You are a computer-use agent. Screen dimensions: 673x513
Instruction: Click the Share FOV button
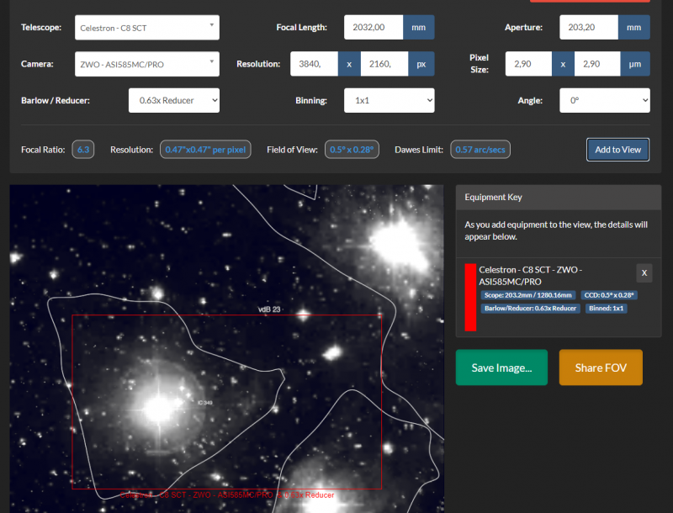(601, 368)
